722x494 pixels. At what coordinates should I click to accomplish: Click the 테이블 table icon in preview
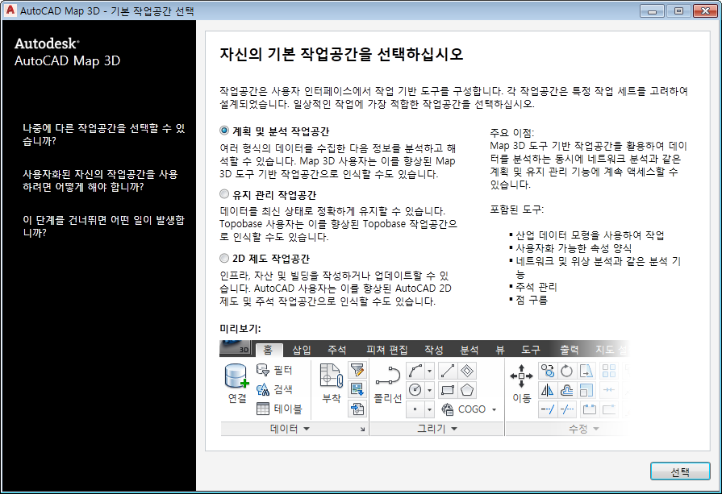(263, 409)
